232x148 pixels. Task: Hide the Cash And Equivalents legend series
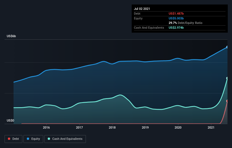point(65,139)
